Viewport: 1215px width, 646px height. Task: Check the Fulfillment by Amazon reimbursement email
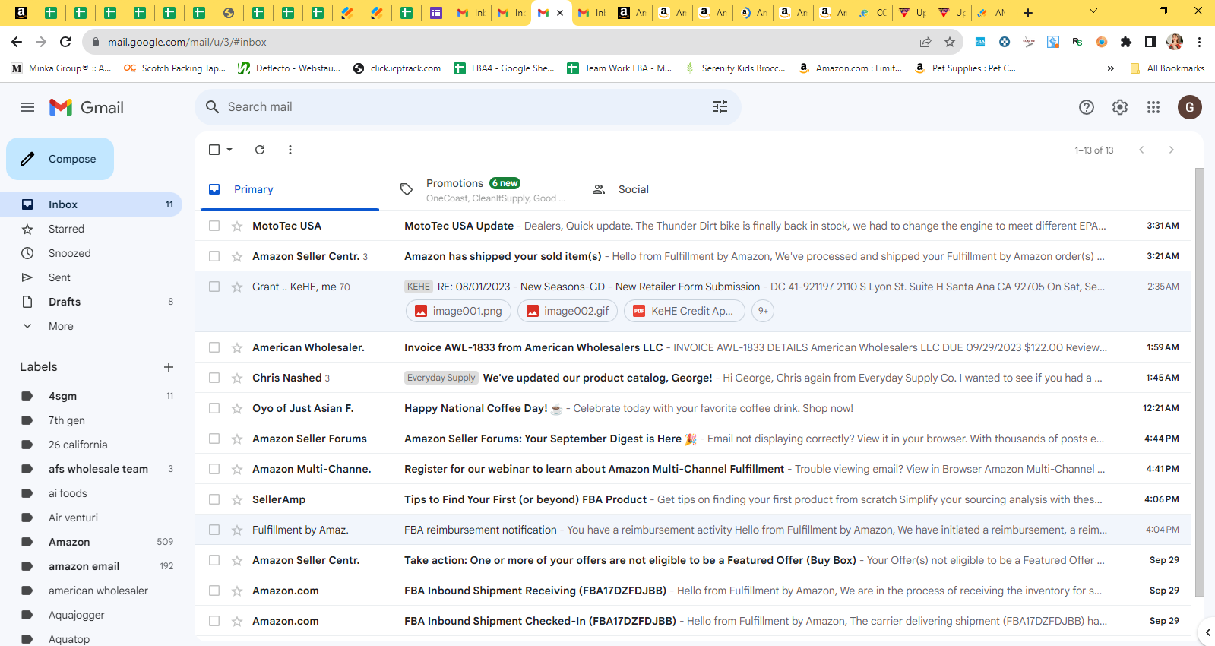[214, 530]
